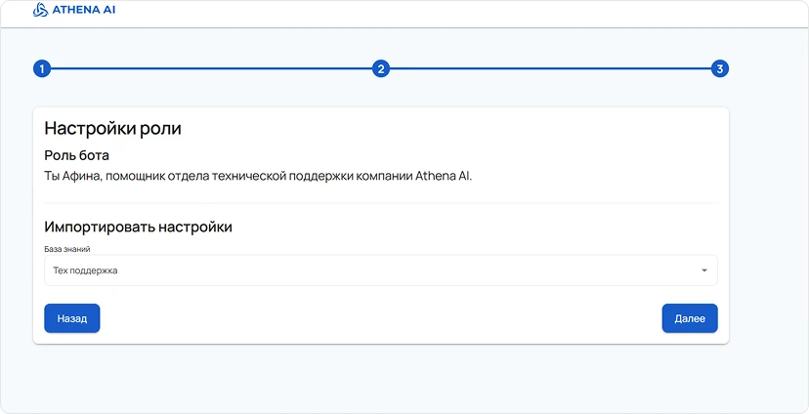Viewport: 809px width, 414px height.
Task: Click the Роль бота subheading
Action: click(x=76, y=155)
